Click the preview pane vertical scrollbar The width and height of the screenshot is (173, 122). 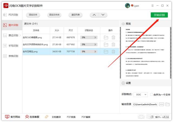click(171, 53)
